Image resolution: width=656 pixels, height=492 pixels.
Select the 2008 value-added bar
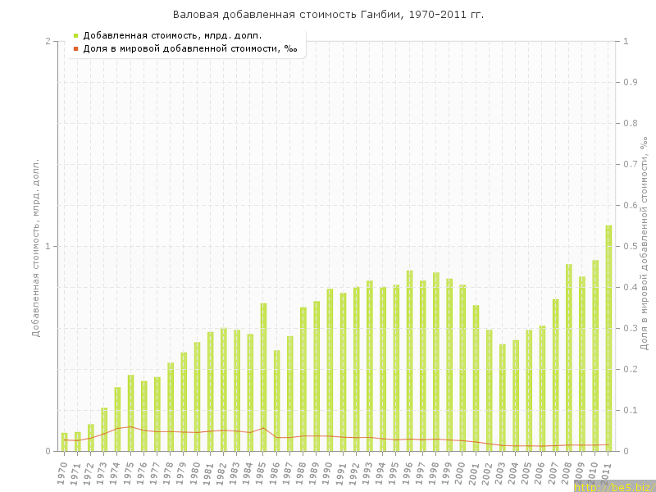click(568, 358)
